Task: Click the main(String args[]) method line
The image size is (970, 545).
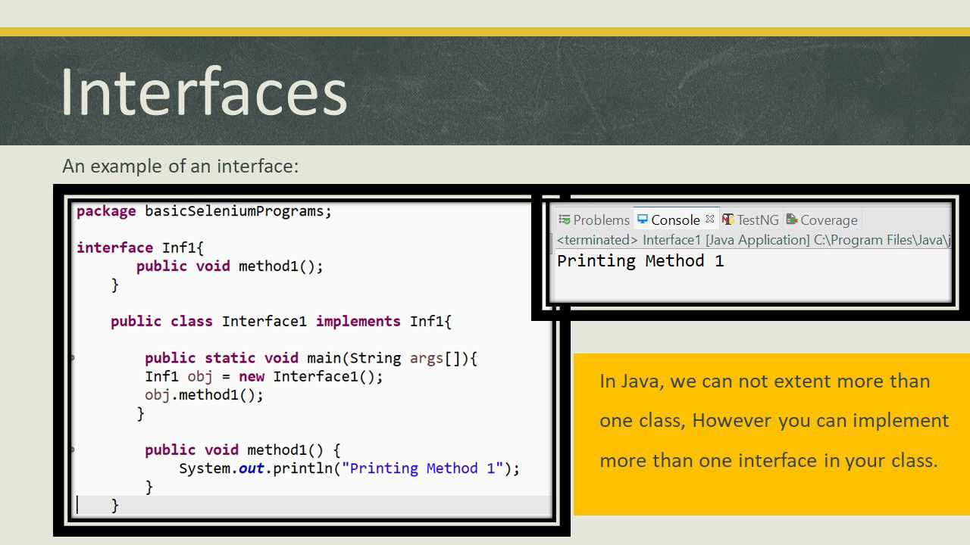Action: click(x=311, y=358)
